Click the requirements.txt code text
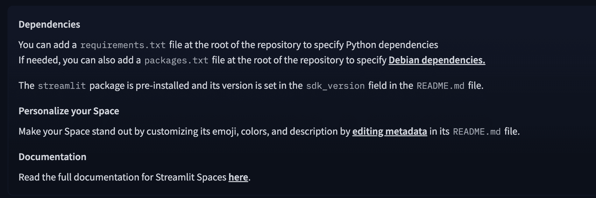This screenshot has width=596, height=198. tap(123, 45)
